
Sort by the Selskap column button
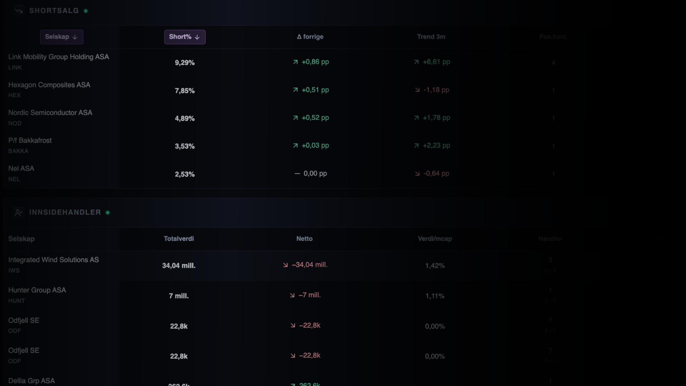[61, 37]
